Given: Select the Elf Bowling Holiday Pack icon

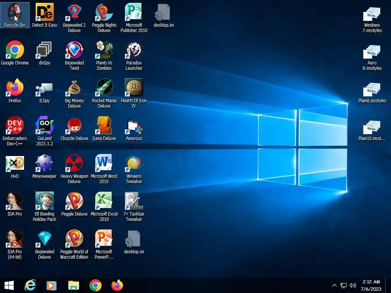Looking at the screenshot, I should [x=44, y=206].
